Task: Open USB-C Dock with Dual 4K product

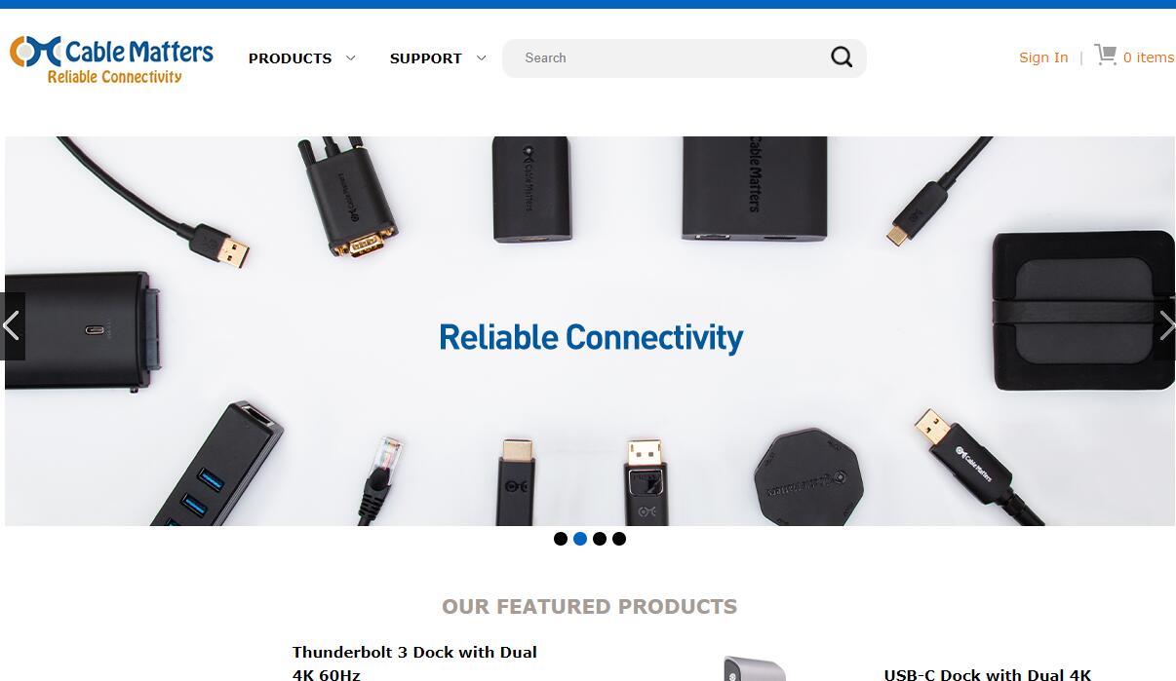Action: pyautogui.click(x=987, y=673)
